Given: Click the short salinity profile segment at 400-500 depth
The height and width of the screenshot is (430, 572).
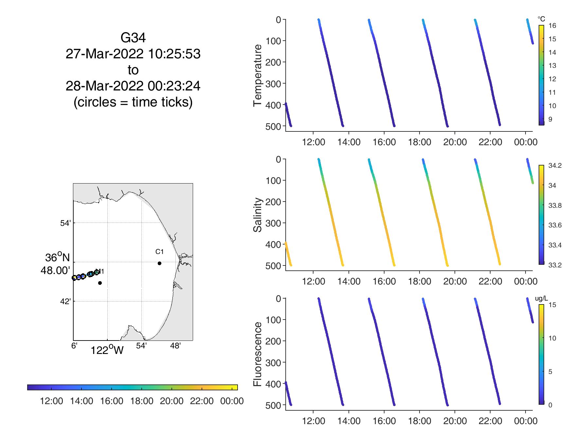Looking at the screenshot, I should pos(288,254).
